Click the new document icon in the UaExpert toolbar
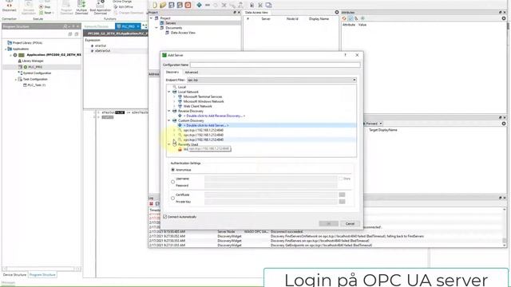 pyautogui.click(x=155, y=5)
